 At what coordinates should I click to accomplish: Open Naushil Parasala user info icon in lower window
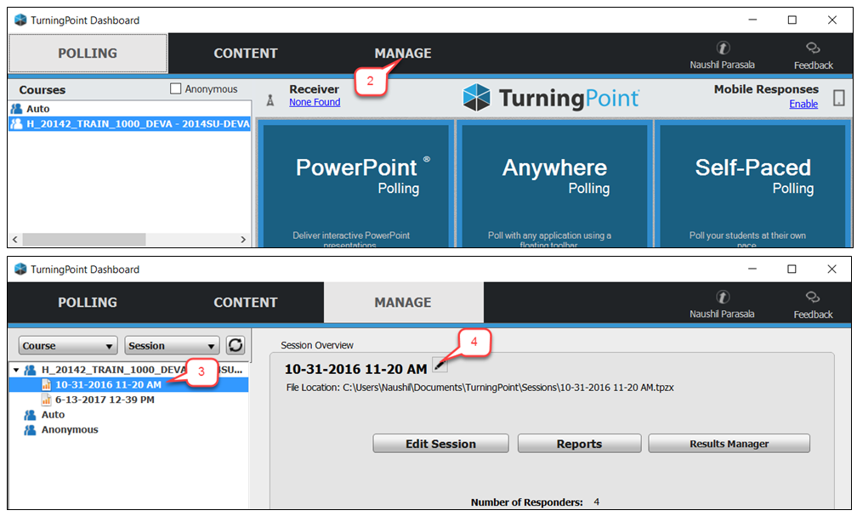723,298
